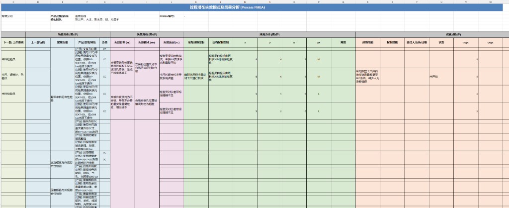Select the '失效模式 (FM)' column heading
This screenshot has height=208, width=509.
[x=147, y=43]
